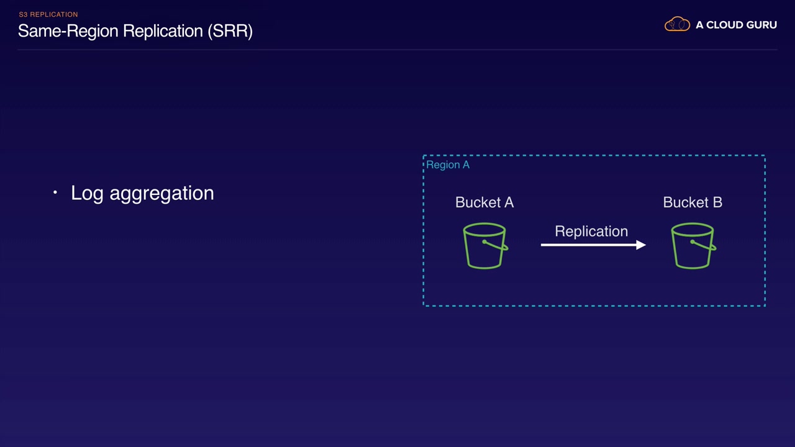The width and height of the screenshot is (795, 447).
Task: Select the green Bucket B icon
Action: 693,246
